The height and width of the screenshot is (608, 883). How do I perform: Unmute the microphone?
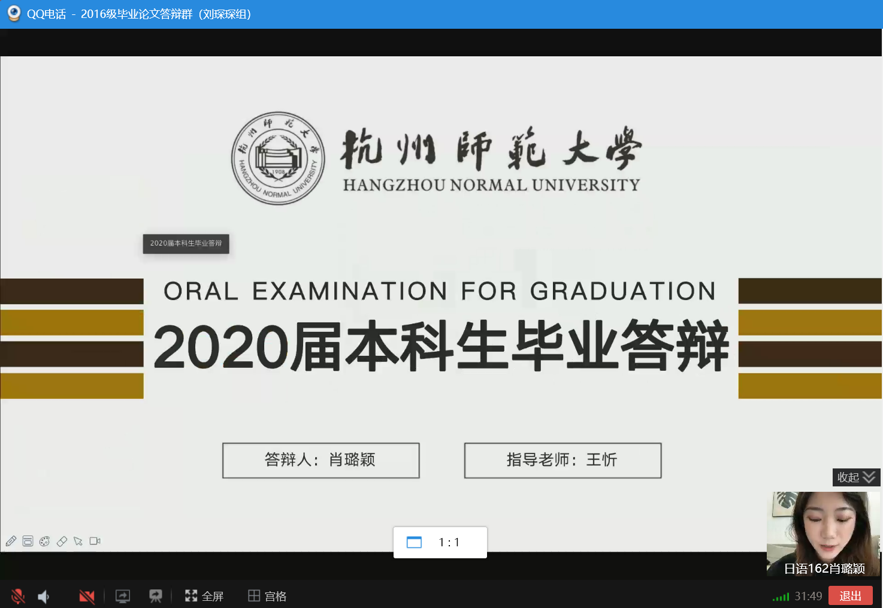pyautogui.click(x=18, y=596)
